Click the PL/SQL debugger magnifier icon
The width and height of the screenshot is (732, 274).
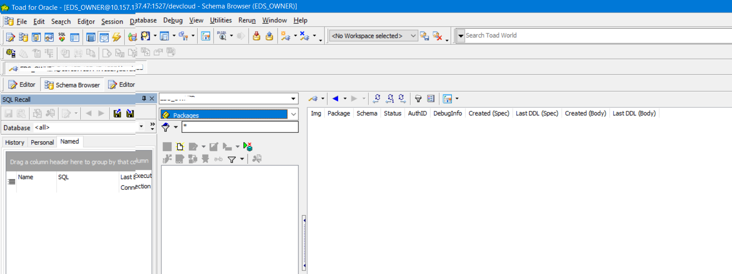(222, 36)
